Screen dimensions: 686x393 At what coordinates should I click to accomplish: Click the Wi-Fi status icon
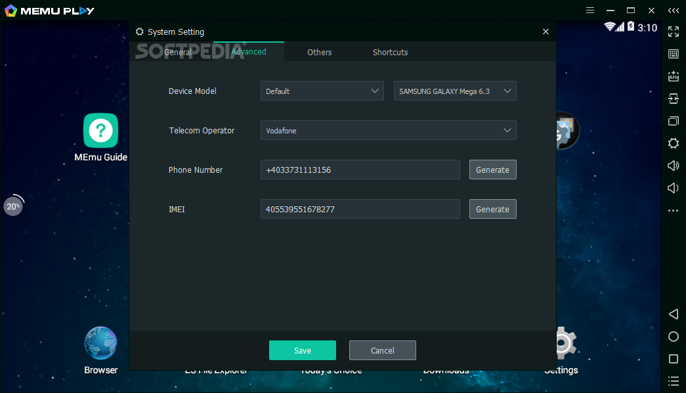(x=609, y=27)
